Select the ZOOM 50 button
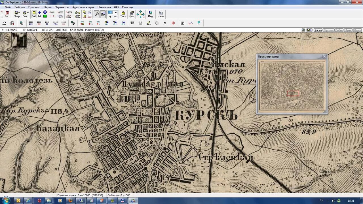 [47, 23]
